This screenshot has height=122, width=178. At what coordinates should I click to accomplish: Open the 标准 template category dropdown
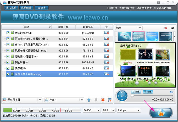[129, 28]
